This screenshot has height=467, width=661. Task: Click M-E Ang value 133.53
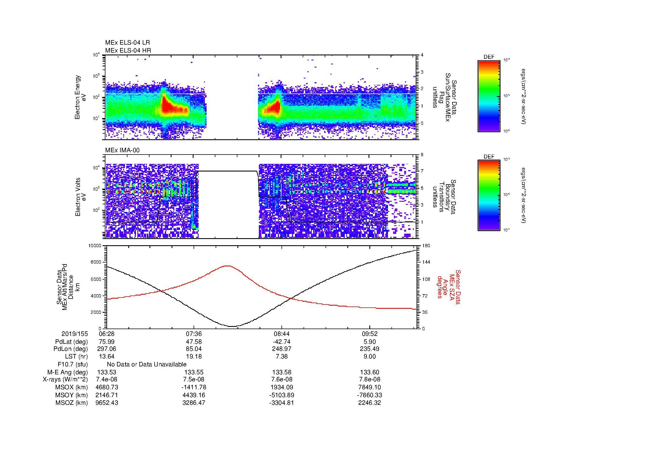click(x=107, y=372)
